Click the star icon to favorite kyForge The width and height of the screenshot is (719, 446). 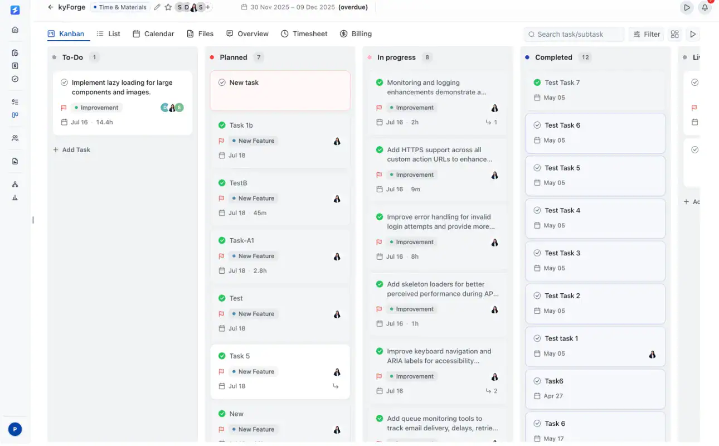tap(168, 7)
